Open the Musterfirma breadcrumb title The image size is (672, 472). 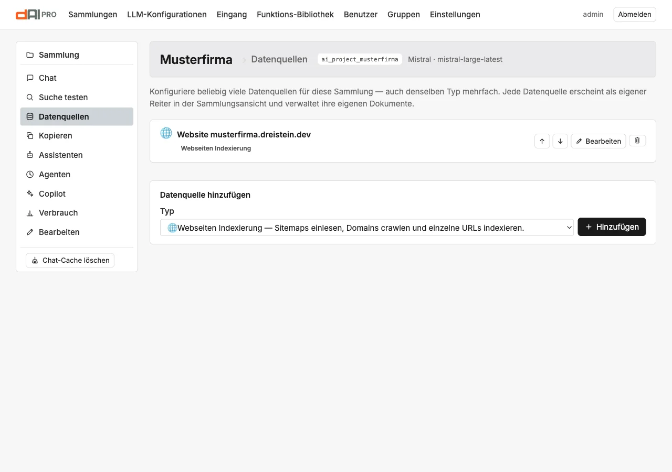(x=196, y=60)
